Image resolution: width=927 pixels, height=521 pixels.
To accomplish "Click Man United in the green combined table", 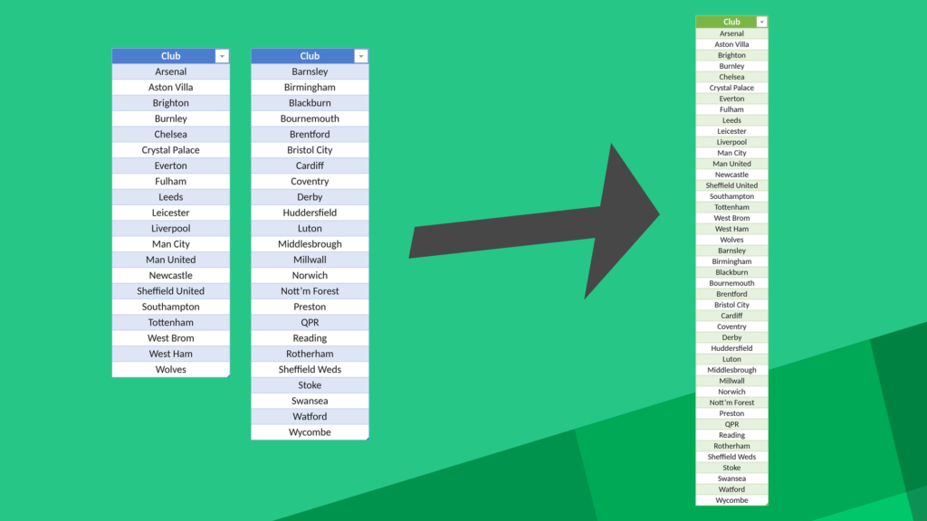I will click(731, 164).
